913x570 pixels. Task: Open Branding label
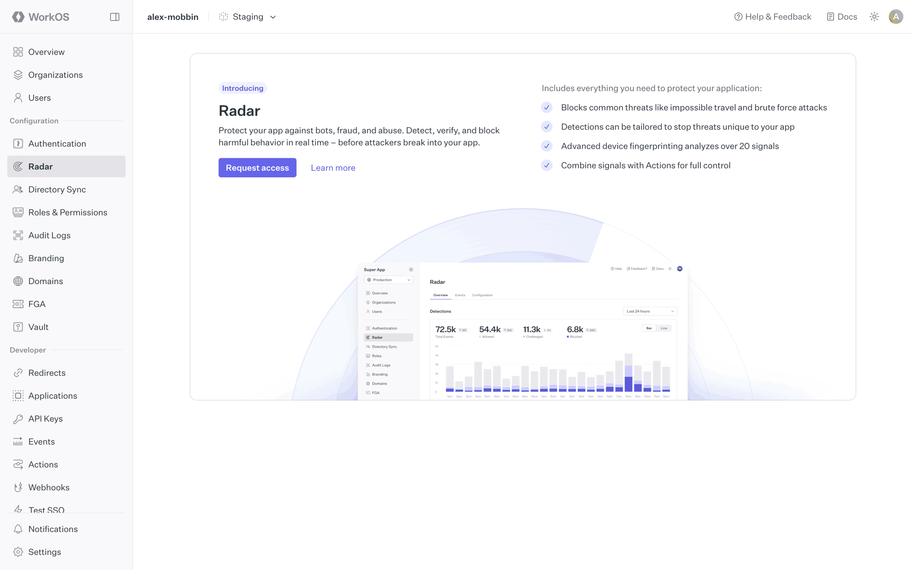46,258
